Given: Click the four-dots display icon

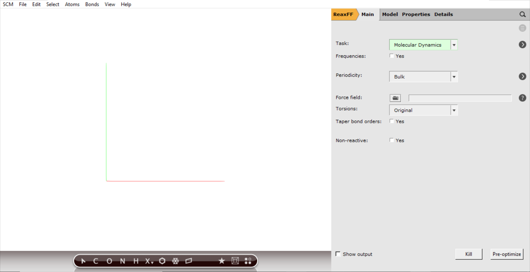Looking at the screenshot, I should coord(248,261).
